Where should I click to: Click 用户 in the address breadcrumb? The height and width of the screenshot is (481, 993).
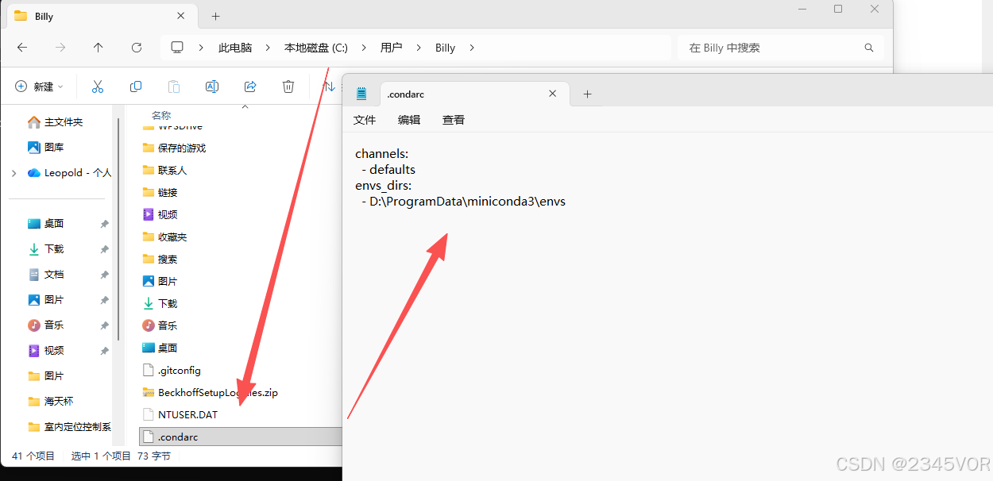click(391, 48)
